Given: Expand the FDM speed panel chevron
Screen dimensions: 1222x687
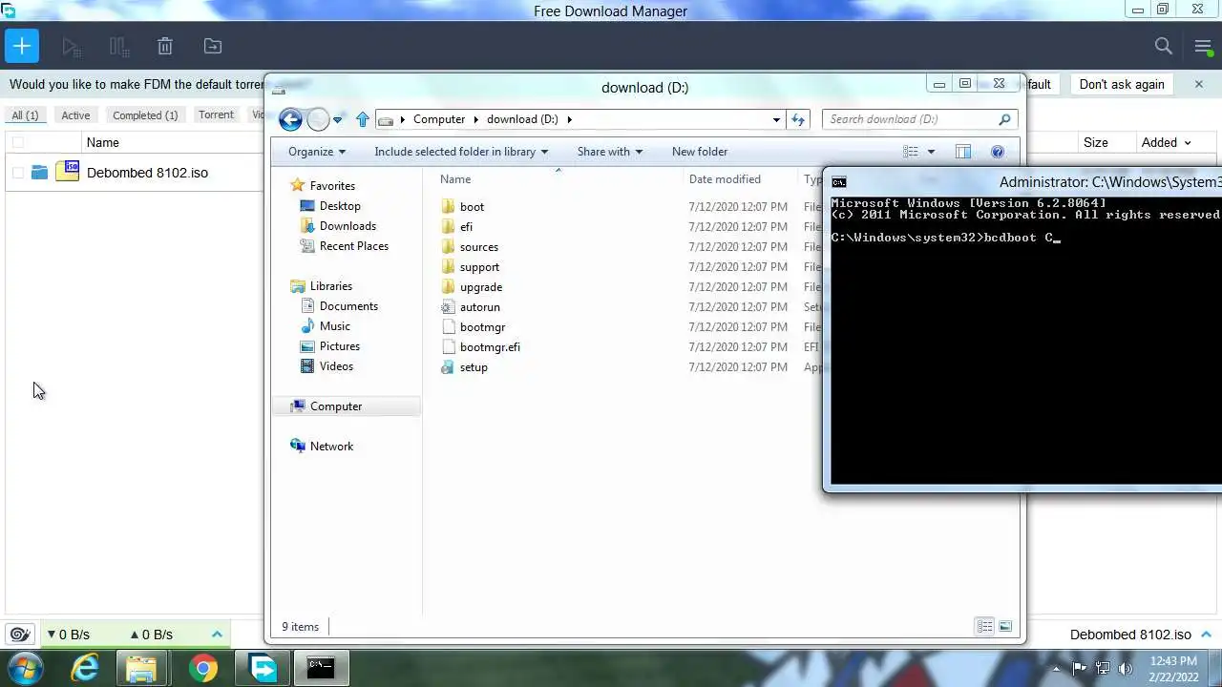Looking at the screenshot, I should click(x=217, y=635).
